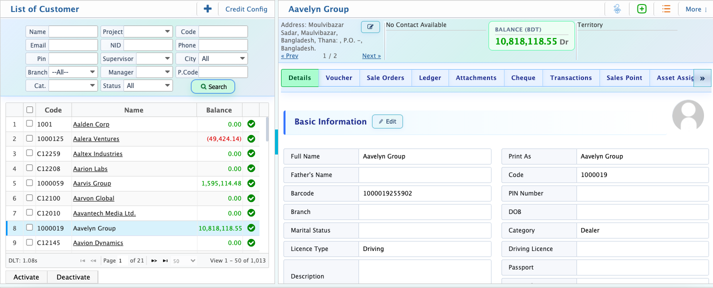Go to the previous page of customers
713x288 pixels.
pyautogui.click(x=93, y=260)
